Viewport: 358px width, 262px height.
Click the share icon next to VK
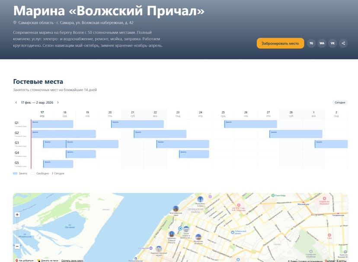[343, 43]
